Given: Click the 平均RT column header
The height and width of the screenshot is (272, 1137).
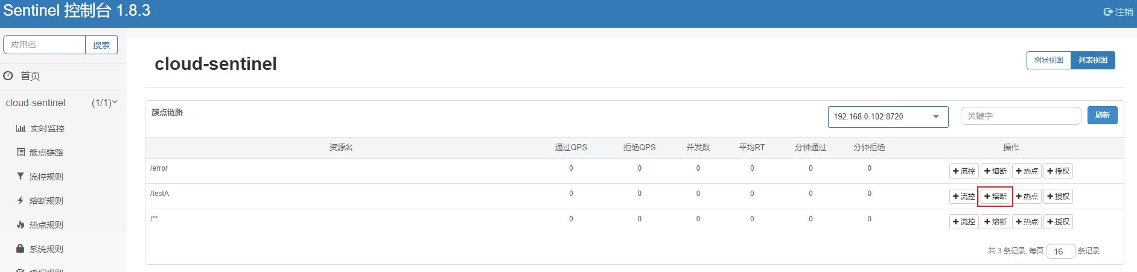Looking at the screenshot, I should click(x=752, y=148).
